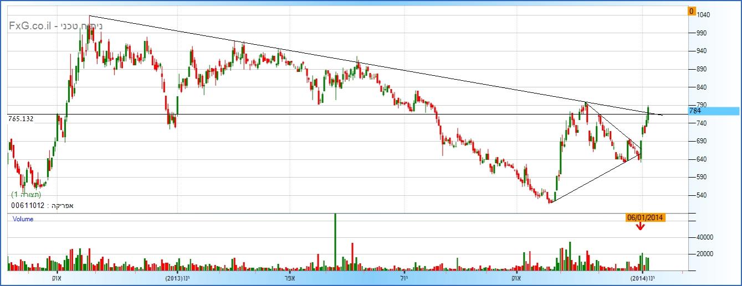
Task: Select the יול month label on time axis
Action: 403,277
